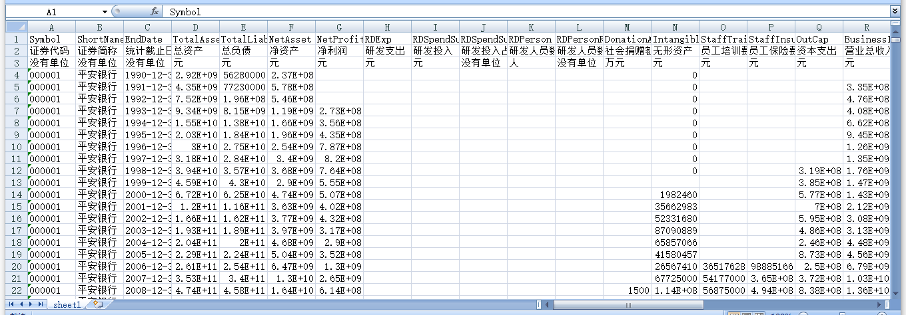
Task: Click cell with value 41580457
Action: (675, 255)
